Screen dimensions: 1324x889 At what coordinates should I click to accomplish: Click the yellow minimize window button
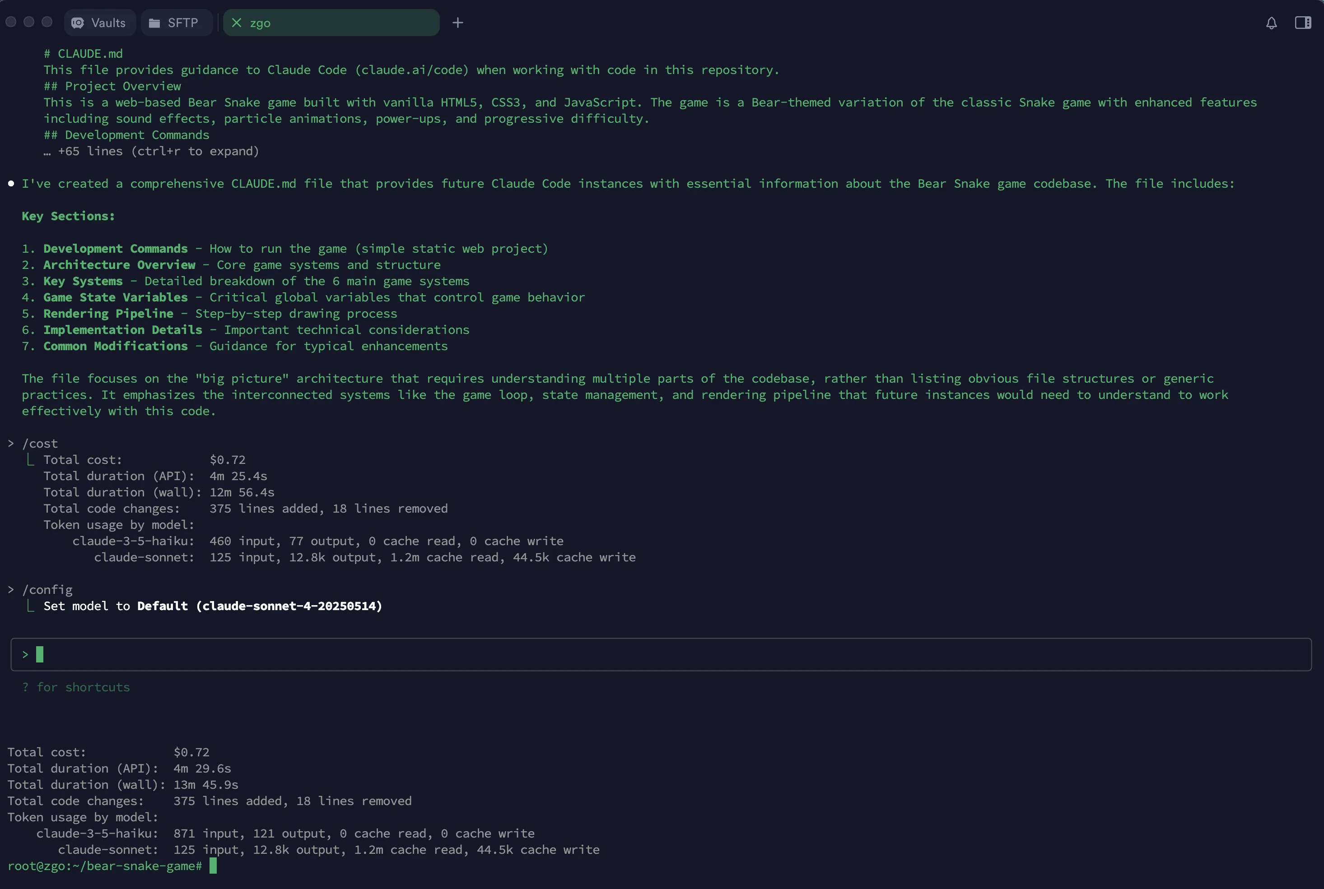pyautogui.click(x=29, y=22)
